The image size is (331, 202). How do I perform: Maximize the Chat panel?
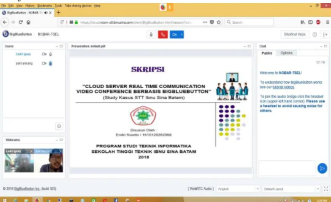tap(326, 46)
